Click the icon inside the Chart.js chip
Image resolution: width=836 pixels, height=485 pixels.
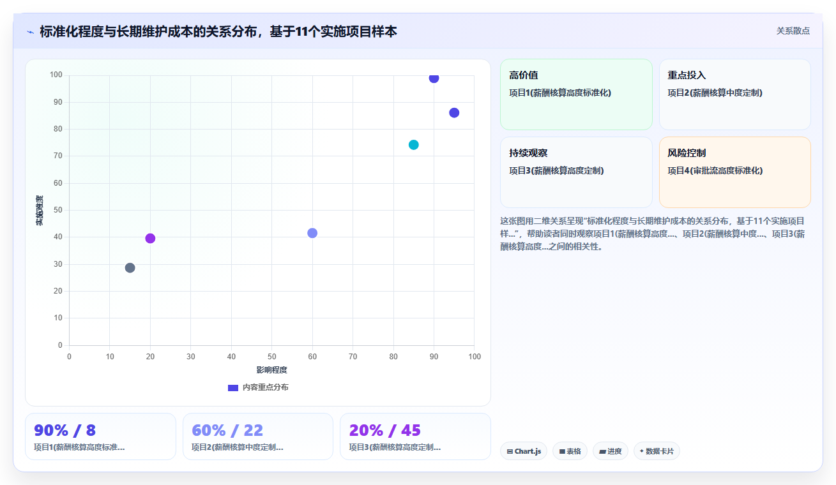pyautogui.click(x=510, y=452)
